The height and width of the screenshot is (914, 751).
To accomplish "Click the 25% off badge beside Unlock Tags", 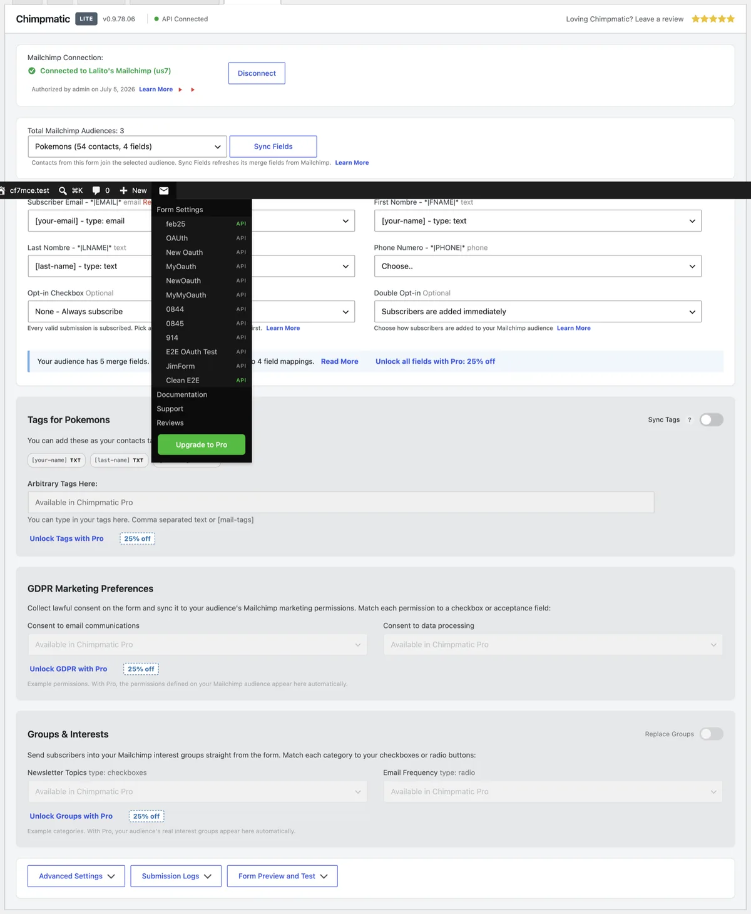I will point(137,538).
